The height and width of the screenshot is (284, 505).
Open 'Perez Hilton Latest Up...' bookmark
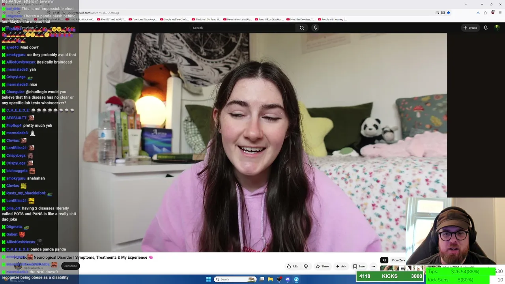pos(238,19)
